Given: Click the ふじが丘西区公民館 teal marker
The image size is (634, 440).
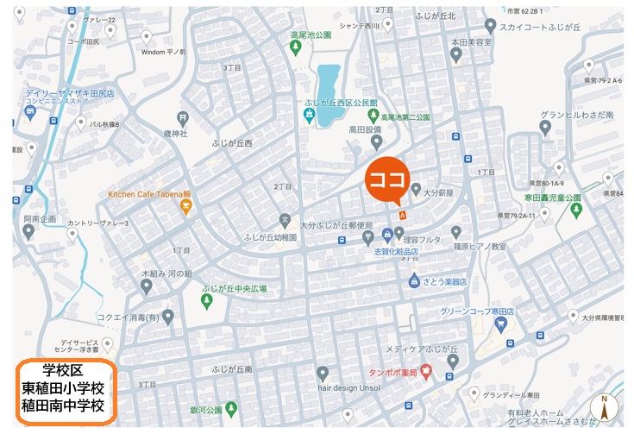Looking at the screenshot, I should [x=310, y=116].
